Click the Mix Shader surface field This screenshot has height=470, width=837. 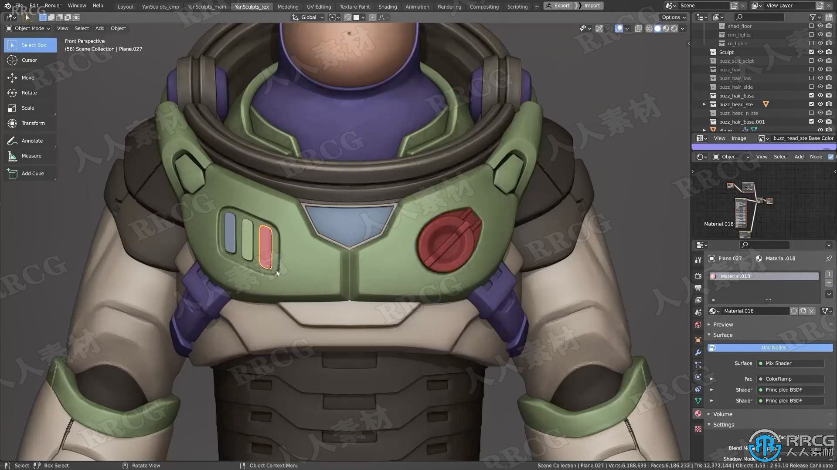(x=791, y=363)
